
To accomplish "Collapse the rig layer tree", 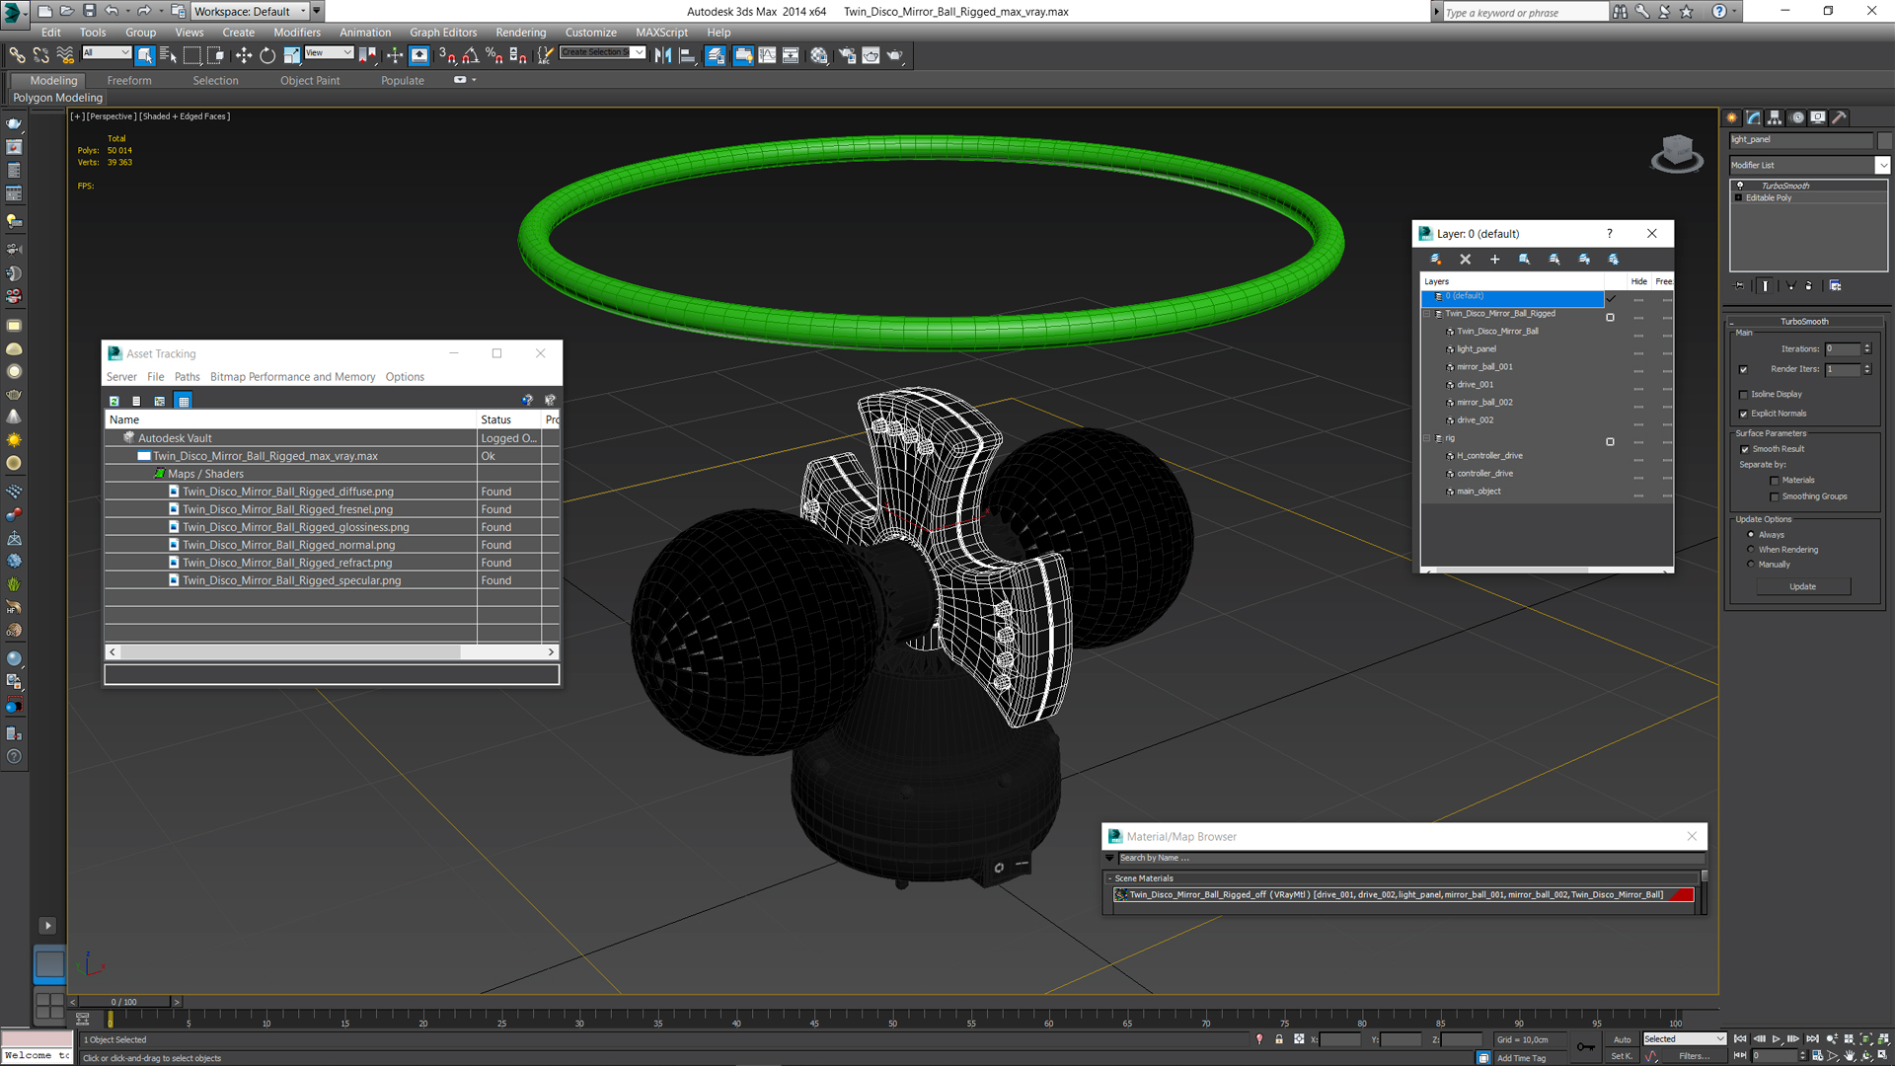I will click(1427, 438).
